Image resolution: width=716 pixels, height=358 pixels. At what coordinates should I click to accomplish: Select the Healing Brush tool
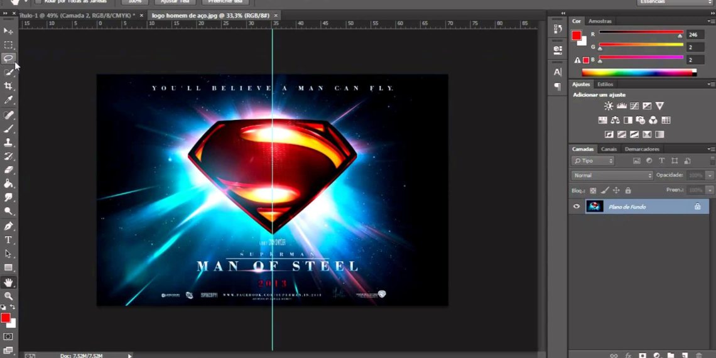tap(8, 114)
